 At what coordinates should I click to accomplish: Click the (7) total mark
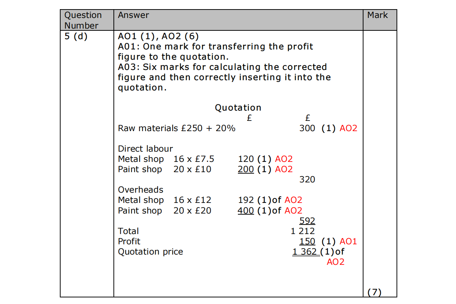374,292
